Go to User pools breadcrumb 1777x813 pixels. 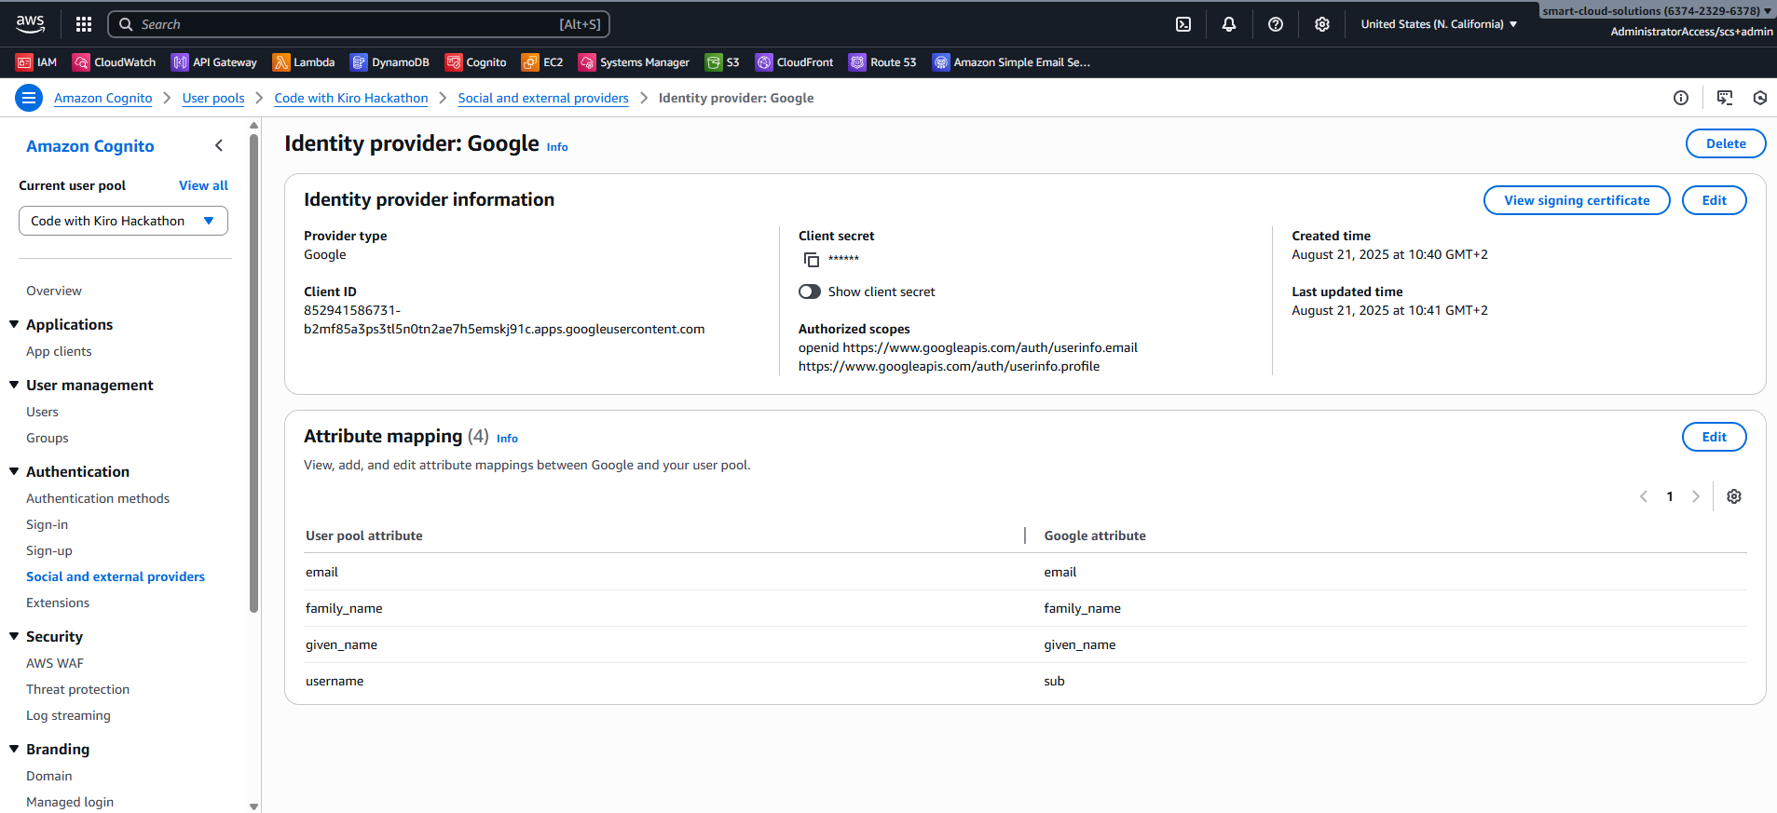213,98
